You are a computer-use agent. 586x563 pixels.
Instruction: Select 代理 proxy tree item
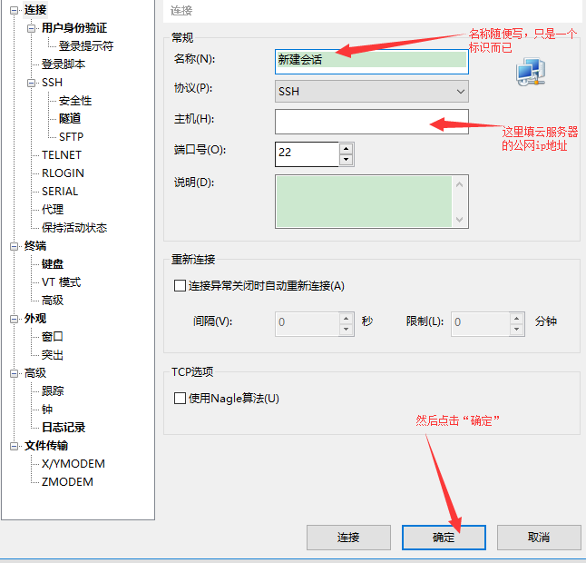pyautogui.click(x=53, y=210)
